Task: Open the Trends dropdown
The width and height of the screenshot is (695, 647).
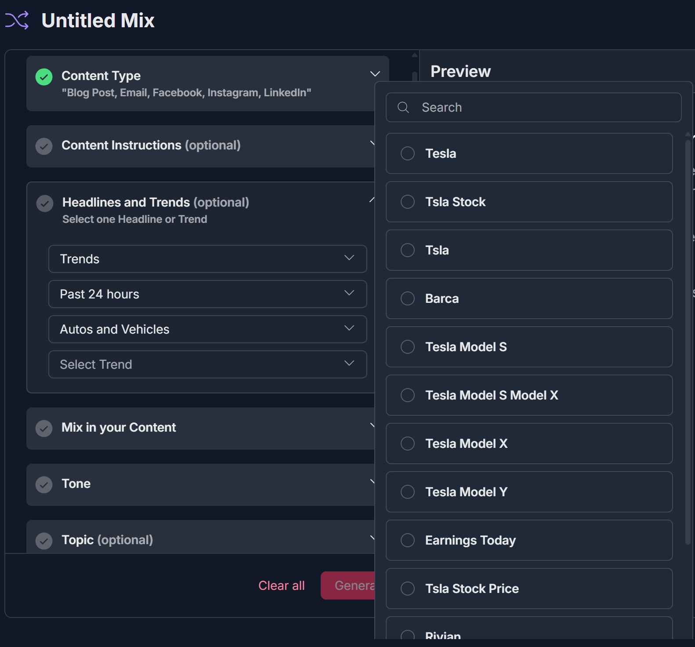Action: [x=208, y=259]
